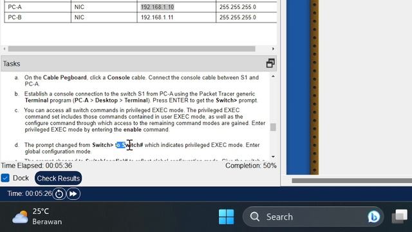This screenshot has width=412, height=232.
Task: Click the PC-A cell in the table
Action: (x=37, y=7)
